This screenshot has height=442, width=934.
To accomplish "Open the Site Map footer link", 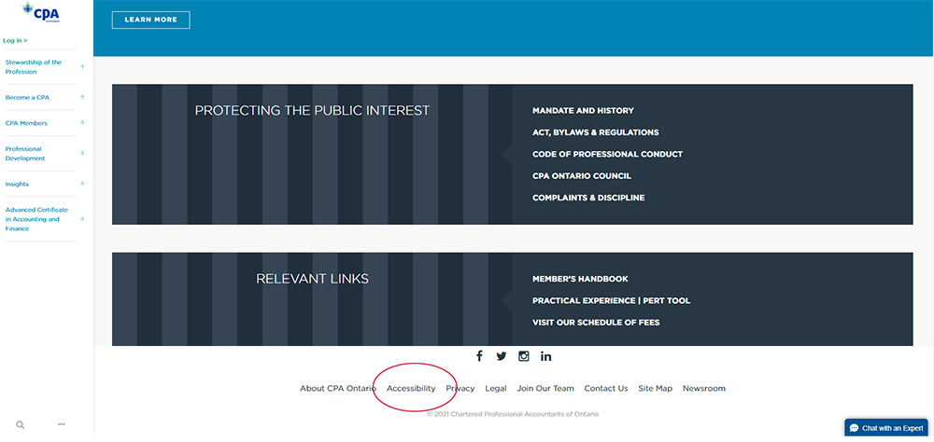I will 656,389.
